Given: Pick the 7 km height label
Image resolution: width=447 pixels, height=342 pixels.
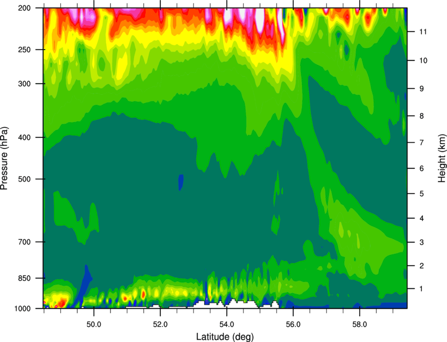Looking at the screenshot, I should click(x=421, y=143).
